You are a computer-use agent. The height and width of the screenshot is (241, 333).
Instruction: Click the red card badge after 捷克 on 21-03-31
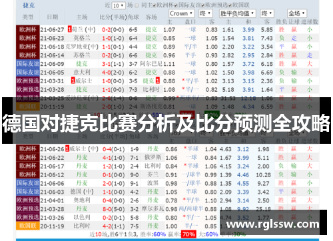(158, 81)
